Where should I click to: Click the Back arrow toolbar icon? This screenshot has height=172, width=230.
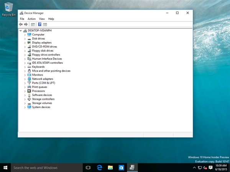coord(21,24)
